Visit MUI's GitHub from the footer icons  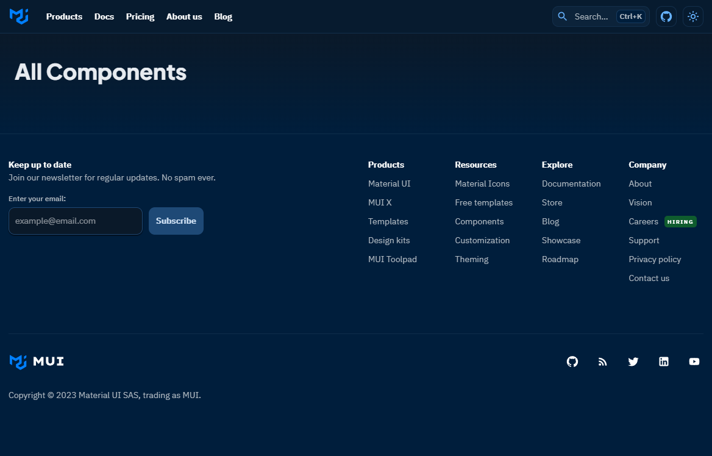point(572,362)
